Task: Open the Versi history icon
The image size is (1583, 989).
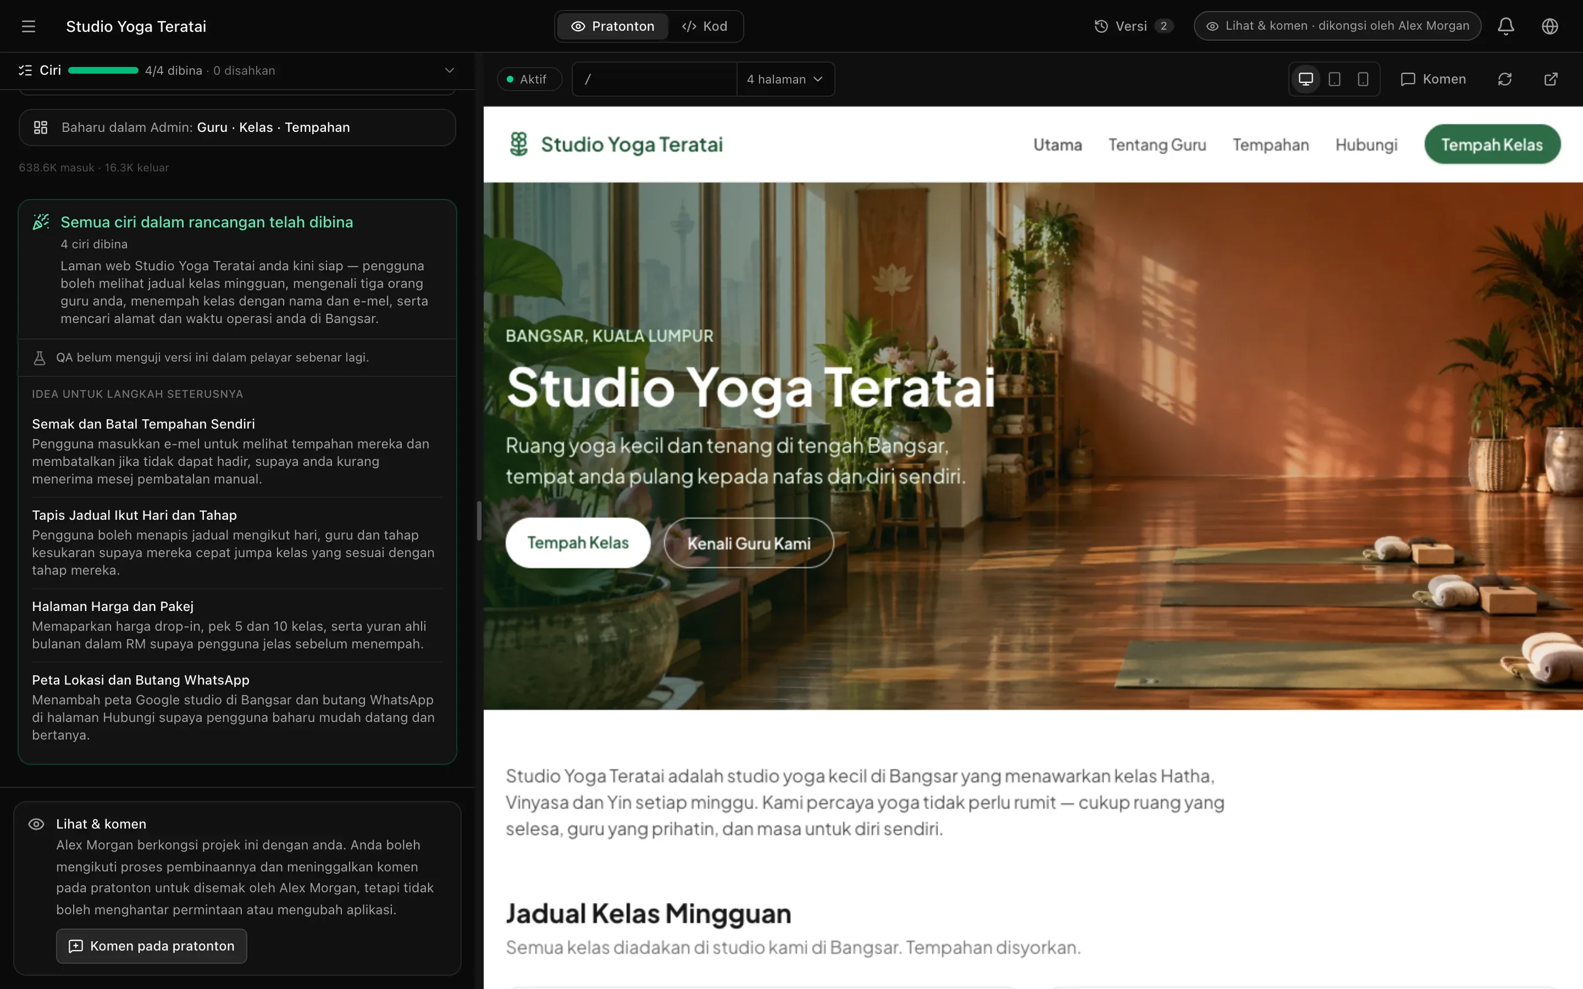Action: coord(1101,26)
